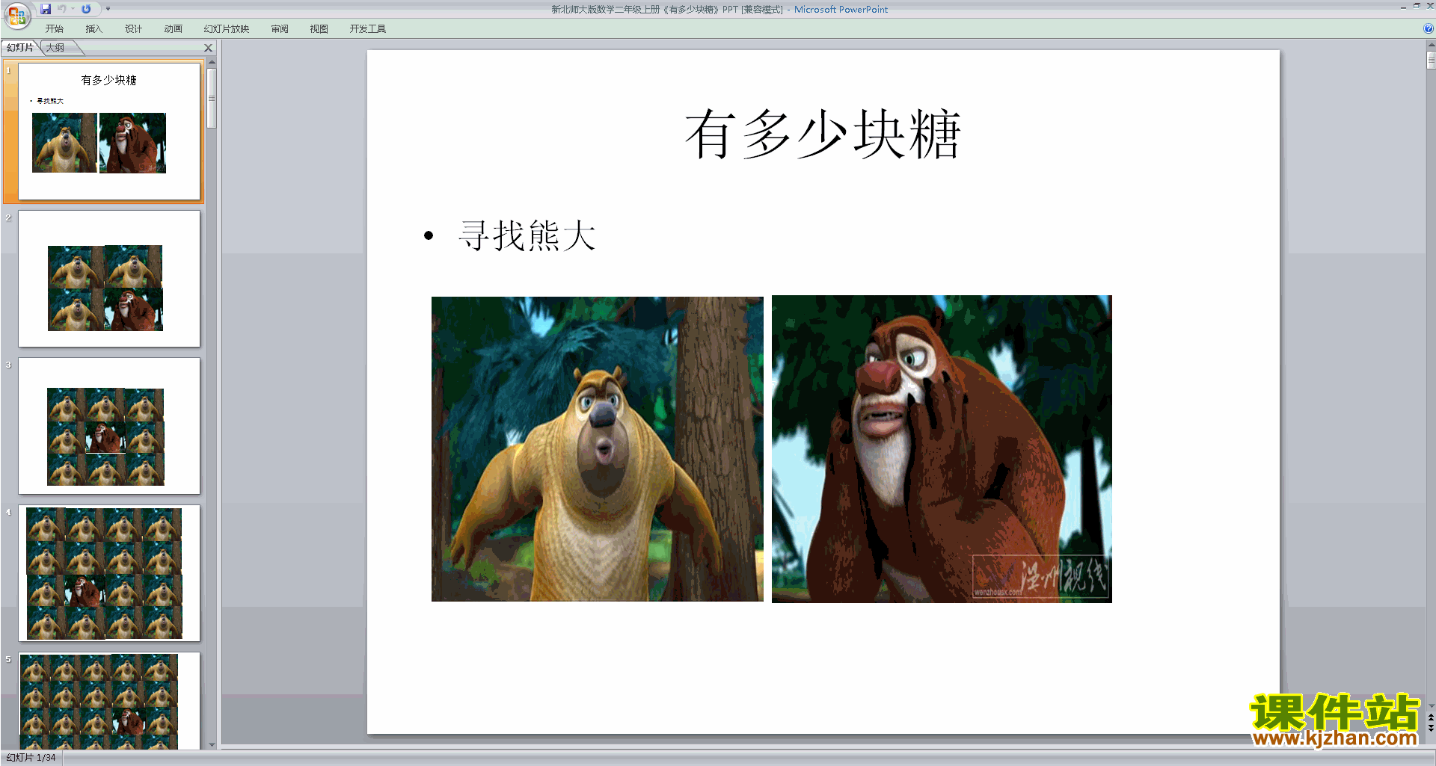Switch to the 大纲 outline pane tab
1436x766 pixels.
point(55,47)
